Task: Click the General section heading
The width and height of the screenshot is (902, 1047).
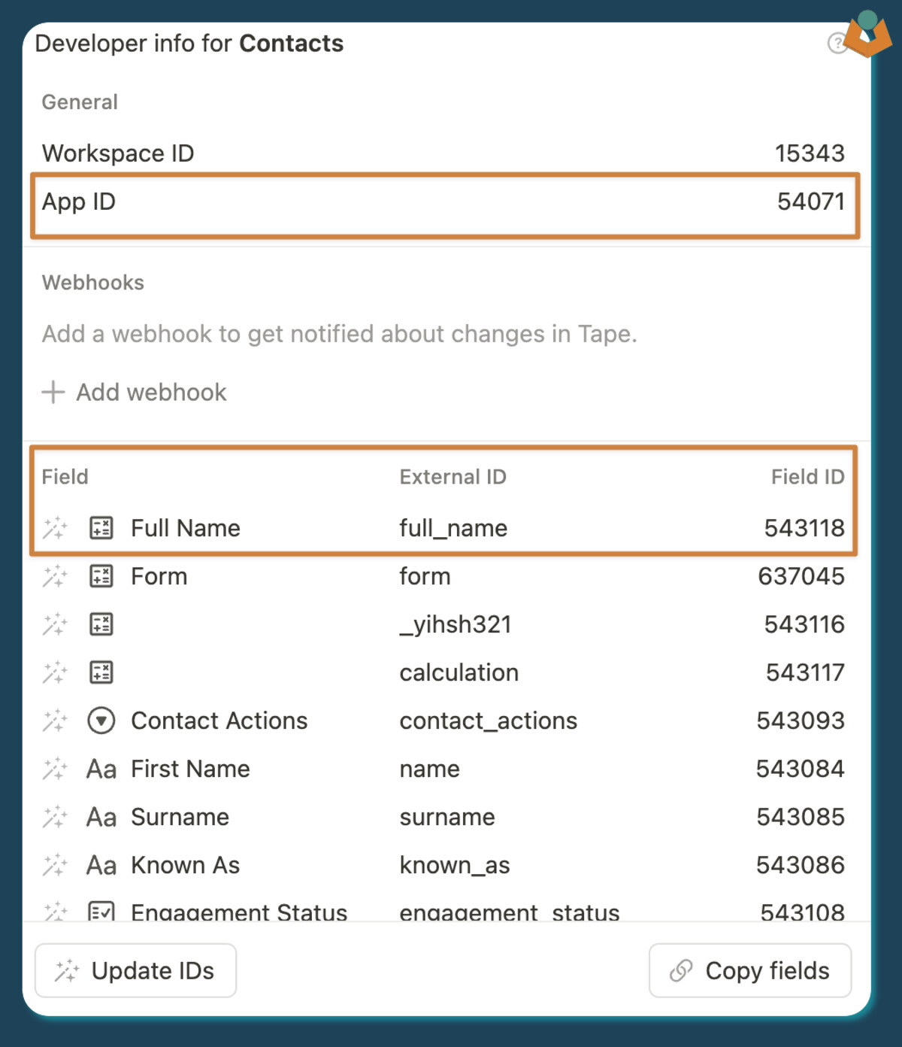Action: [80, 102]
